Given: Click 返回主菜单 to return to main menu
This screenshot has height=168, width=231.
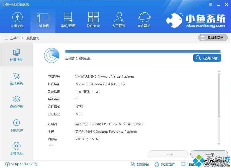Looking at the screenshot, I should click(213, 38).
